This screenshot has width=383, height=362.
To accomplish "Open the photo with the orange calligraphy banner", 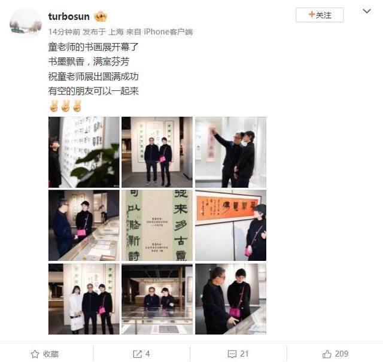I will click(x=230, y=226).
